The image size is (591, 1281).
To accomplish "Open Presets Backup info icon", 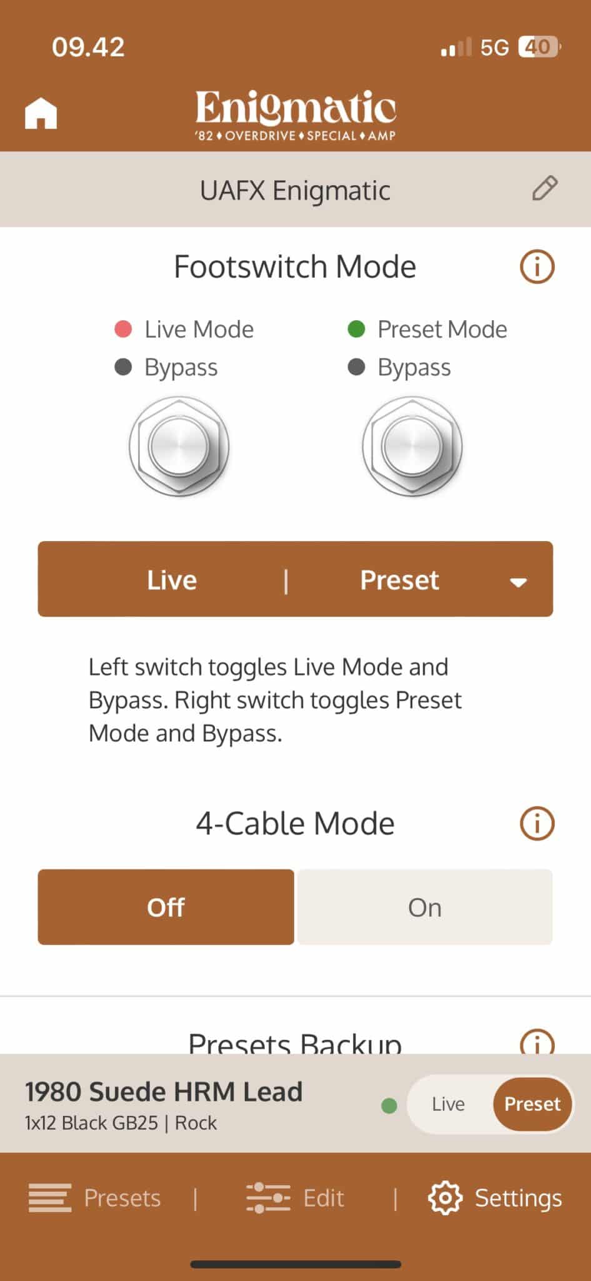I will coord(537,1041).
